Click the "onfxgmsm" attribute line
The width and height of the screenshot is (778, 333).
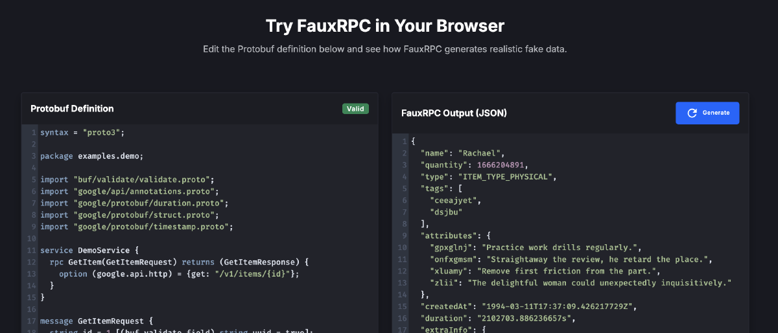(571, 258)
